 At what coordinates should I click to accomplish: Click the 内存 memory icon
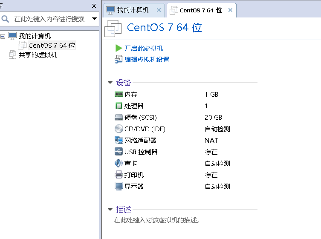(x=119, y=94)
